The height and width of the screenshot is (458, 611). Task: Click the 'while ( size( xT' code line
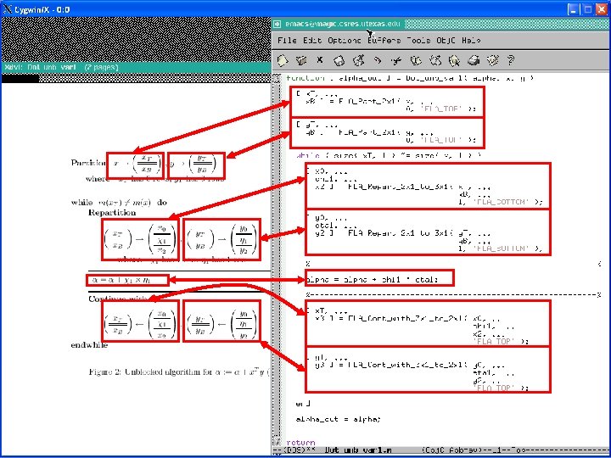coord(389,155)
